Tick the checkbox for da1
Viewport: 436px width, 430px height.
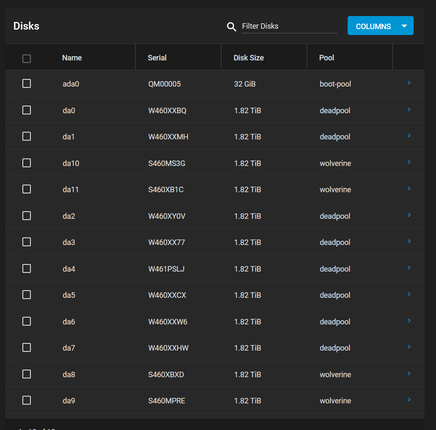[x=27, y=136]
